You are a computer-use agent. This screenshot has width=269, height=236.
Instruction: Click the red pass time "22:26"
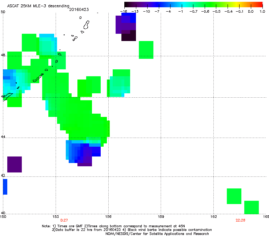(240, 220)
